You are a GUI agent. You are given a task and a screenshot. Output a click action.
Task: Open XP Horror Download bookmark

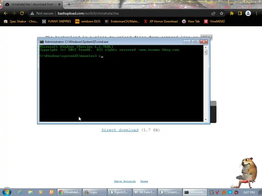[x=161, y=21]
